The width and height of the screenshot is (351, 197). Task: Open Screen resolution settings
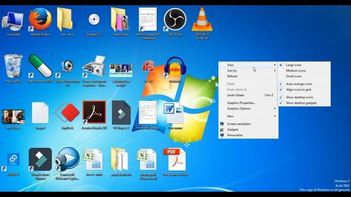point(248,124)
